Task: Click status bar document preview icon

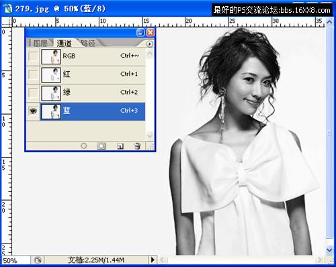Action: pyautogui.click(x=38, y=260)
